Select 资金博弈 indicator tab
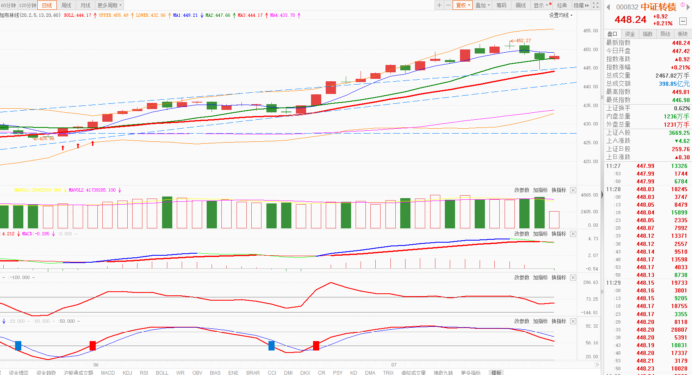Screen dimensions: 692x375 19,373
